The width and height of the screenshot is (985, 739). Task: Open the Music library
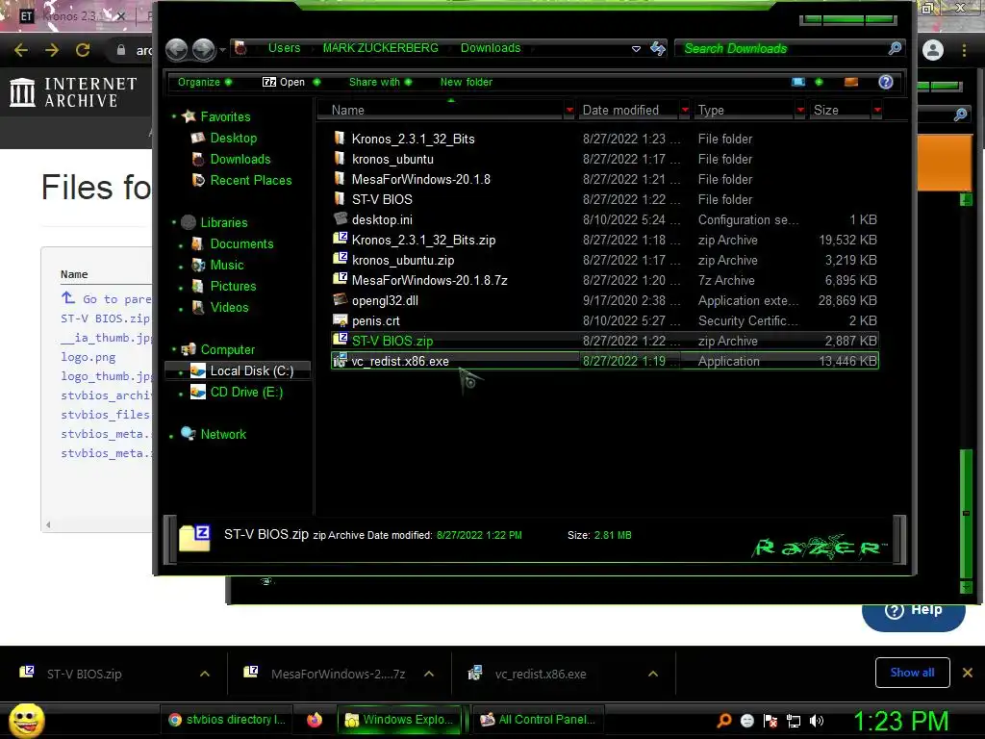pyautogui.click(x=227, y=266)
